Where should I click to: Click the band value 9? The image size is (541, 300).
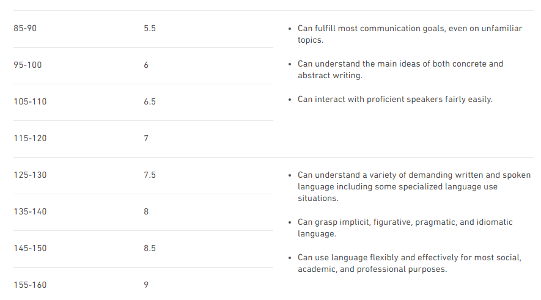(146, 285)
